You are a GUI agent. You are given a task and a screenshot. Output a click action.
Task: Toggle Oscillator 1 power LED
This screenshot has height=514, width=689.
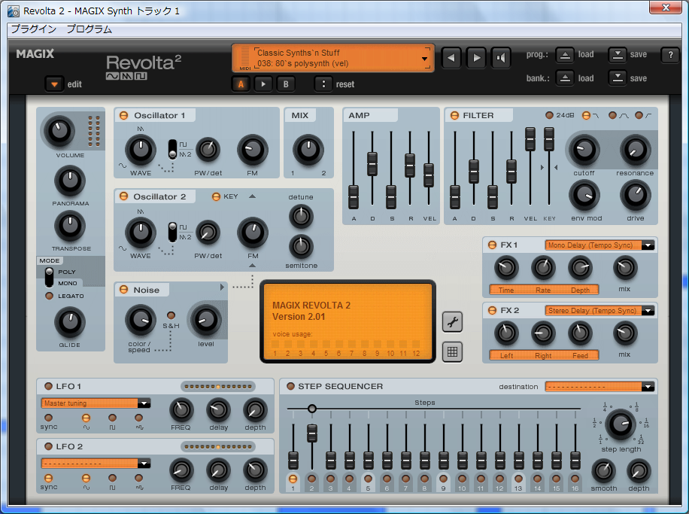(123, 115)
